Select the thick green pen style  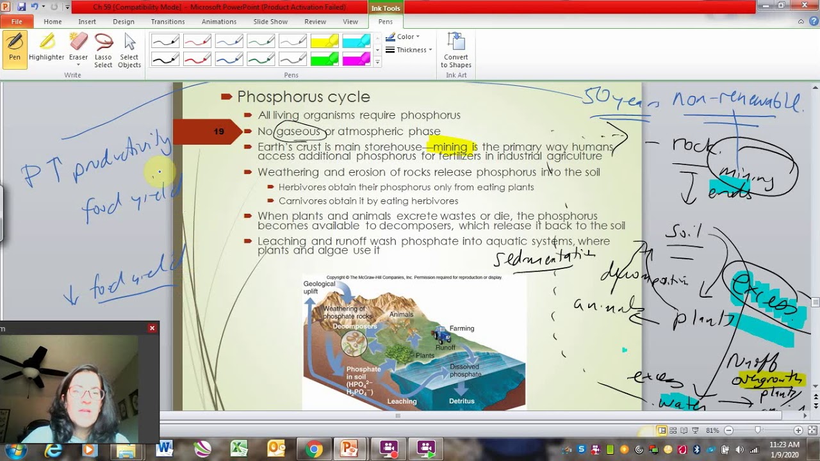coord(261,59)
